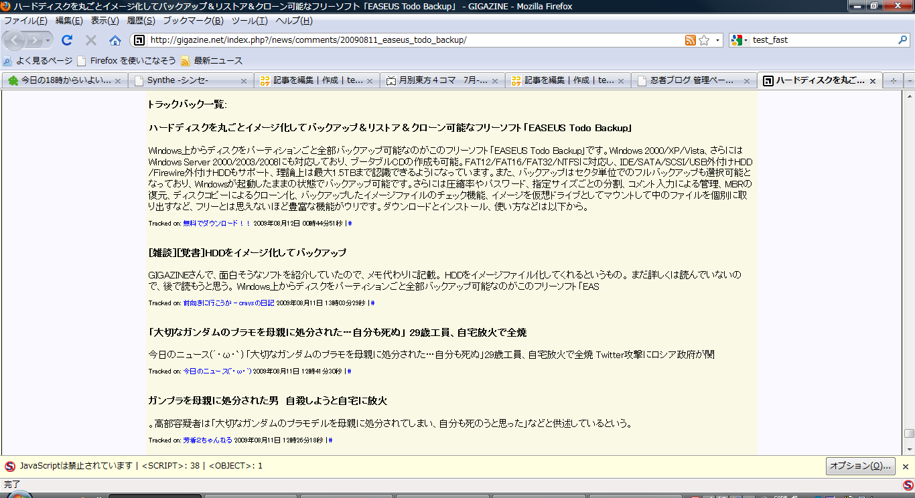Open the ヘルプ(H) menu

[x=294, y=21]
